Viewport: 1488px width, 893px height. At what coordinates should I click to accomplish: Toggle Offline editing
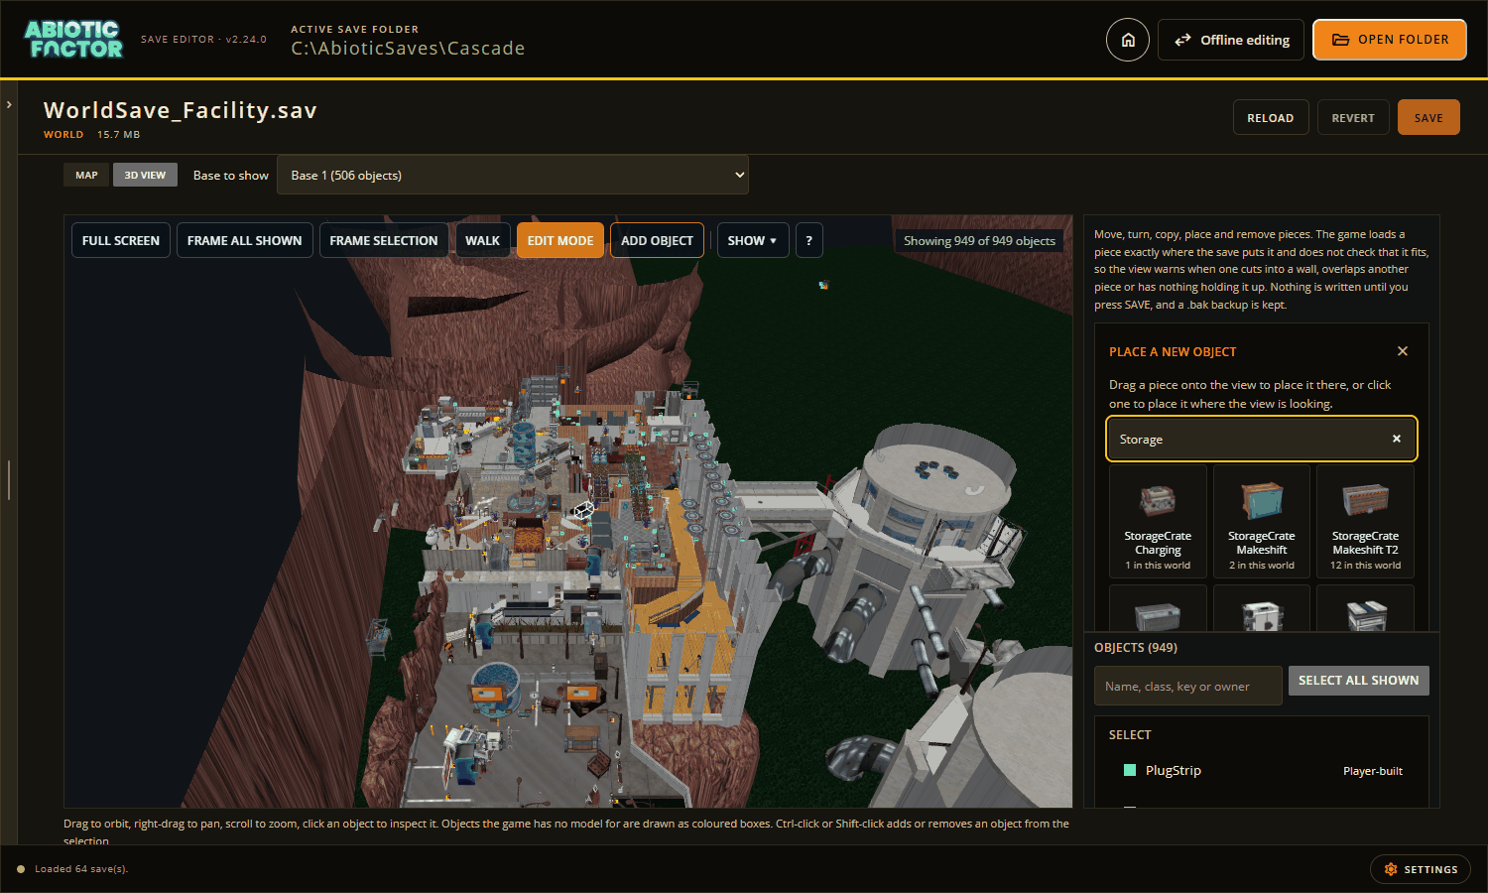pyautogui.click(x=1231, y=40)
